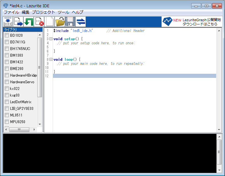Click the export document arrow icon
Image resolution: width=225 pixels, height=176 pixels.
pyautogui.click(x=18, y=22)
